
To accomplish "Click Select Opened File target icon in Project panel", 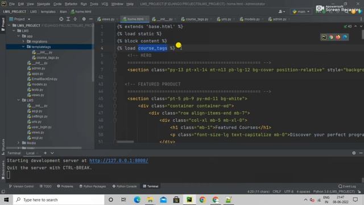I will (61, 19).
